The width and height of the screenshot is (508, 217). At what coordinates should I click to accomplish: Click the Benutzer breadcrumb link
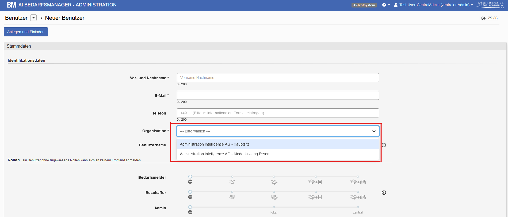point(16,18)
